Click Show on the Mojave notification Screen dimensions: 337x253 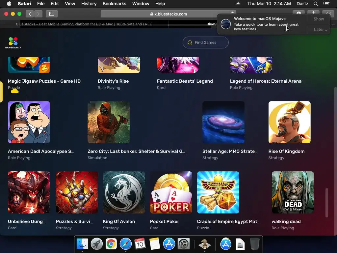click(x=319, y=19)
